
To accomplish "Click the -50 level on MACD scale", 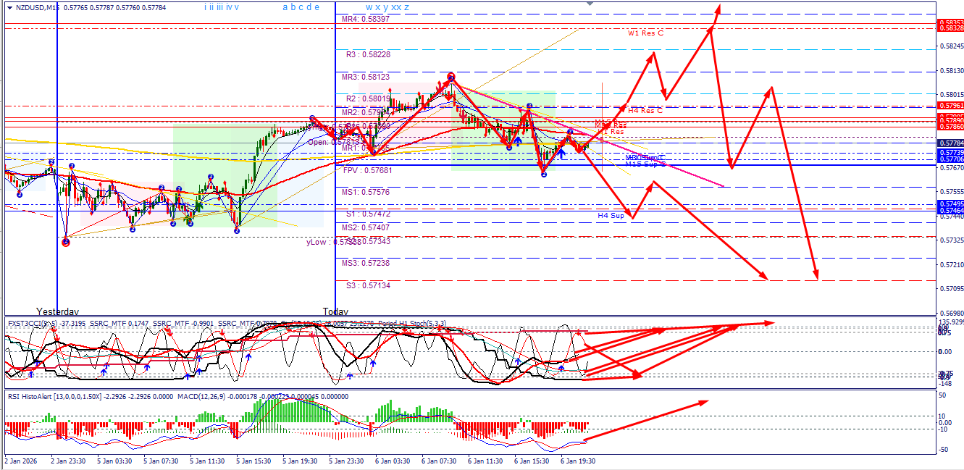I will point(944,450).
